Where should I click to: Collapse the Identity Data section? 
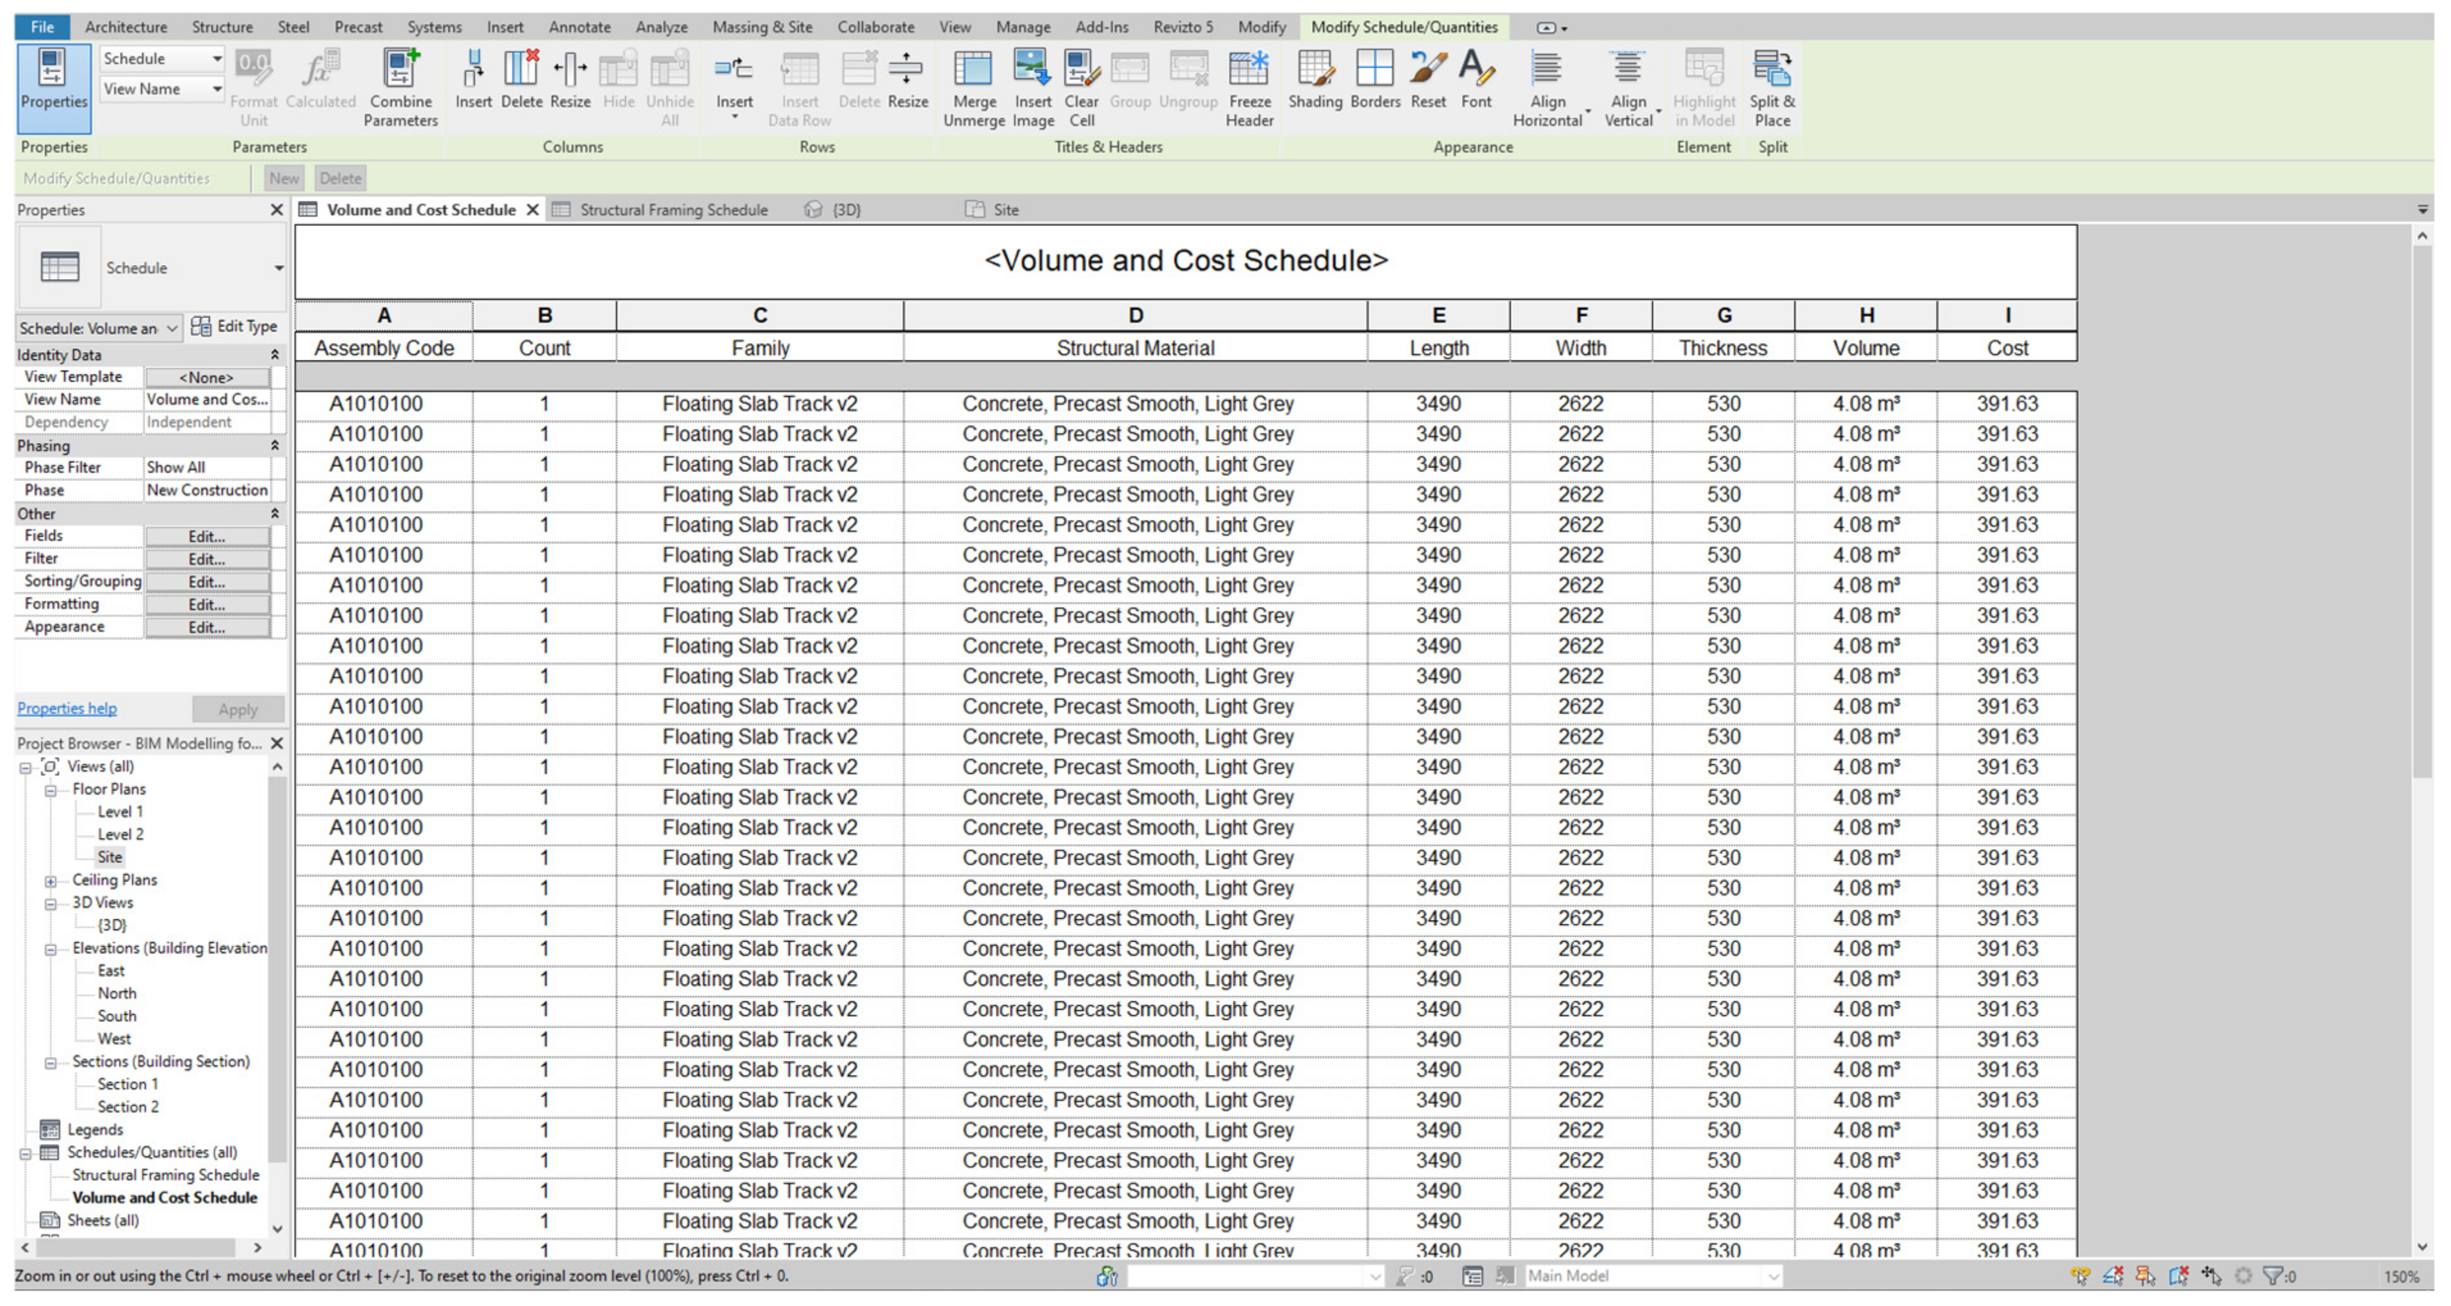pos(275,355)
